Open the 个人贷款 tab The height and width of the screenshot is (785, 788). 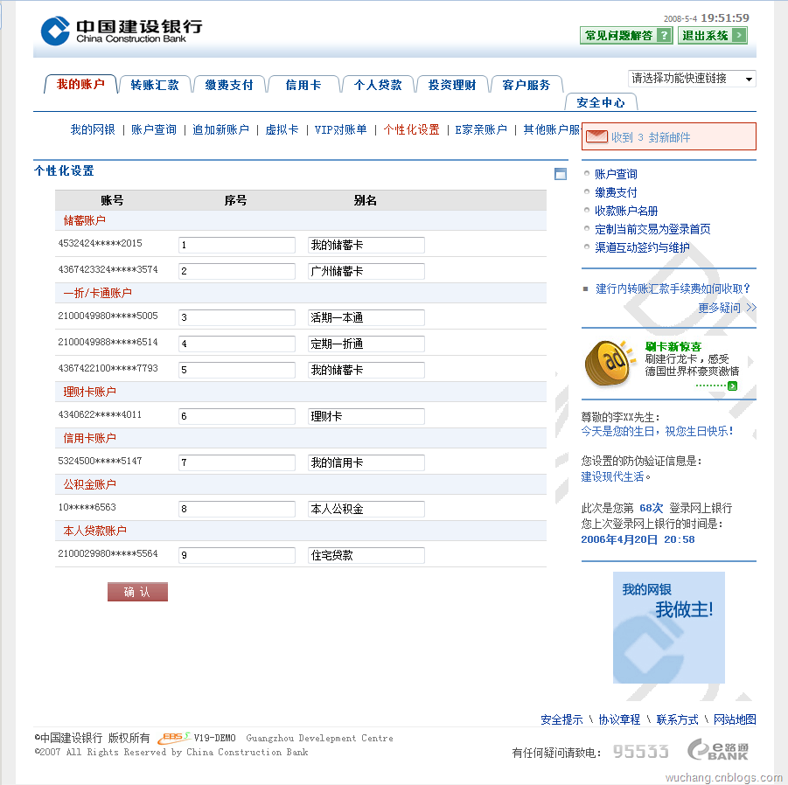378,85
